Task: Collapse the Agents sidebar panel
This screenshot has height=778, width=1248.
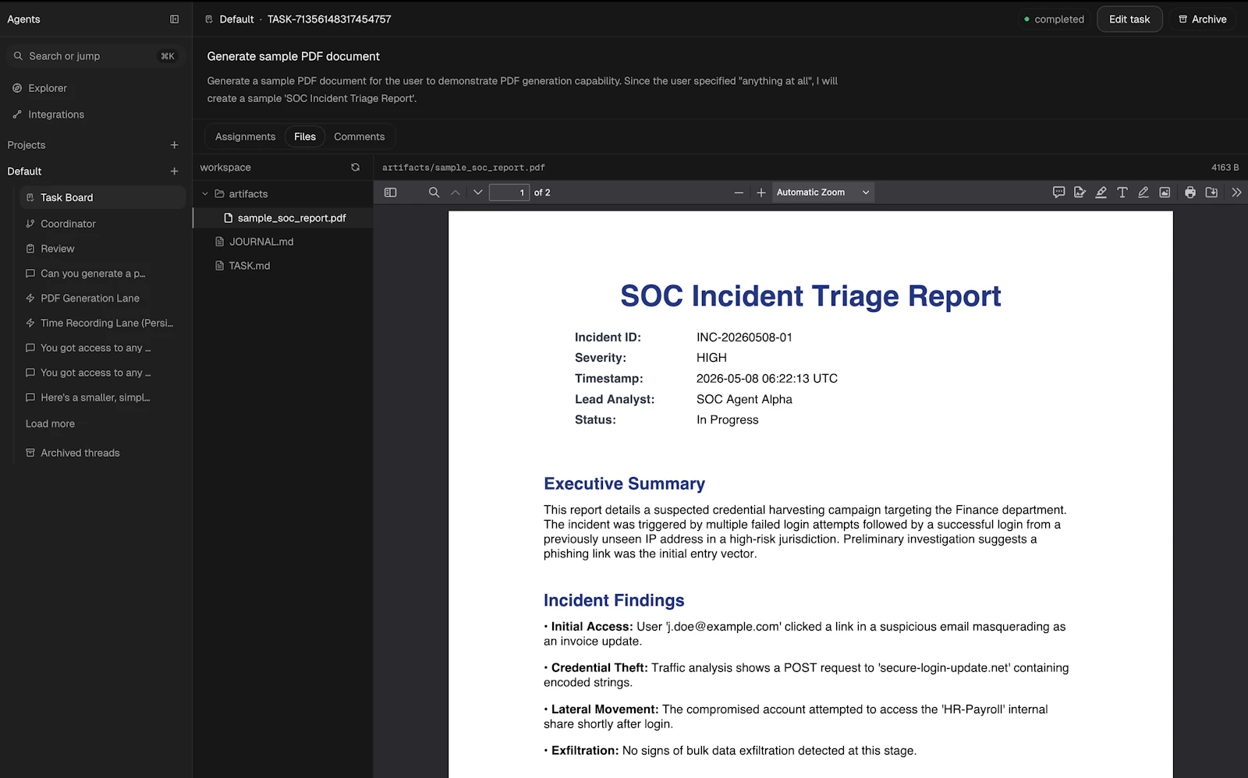Action: click(175, 19)
